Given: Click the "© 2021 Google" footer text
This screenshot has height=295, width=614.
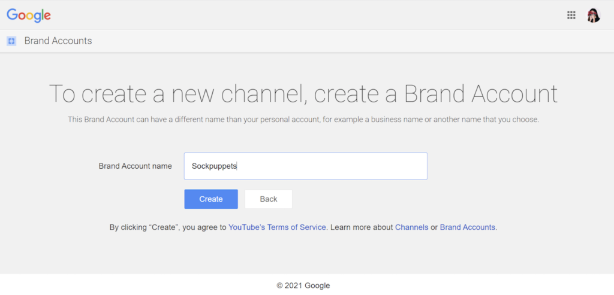Looking at the screenshot, I should pos(303,285).
